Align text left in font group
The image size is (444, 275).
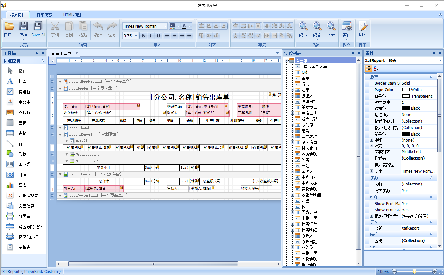(167, 36)
